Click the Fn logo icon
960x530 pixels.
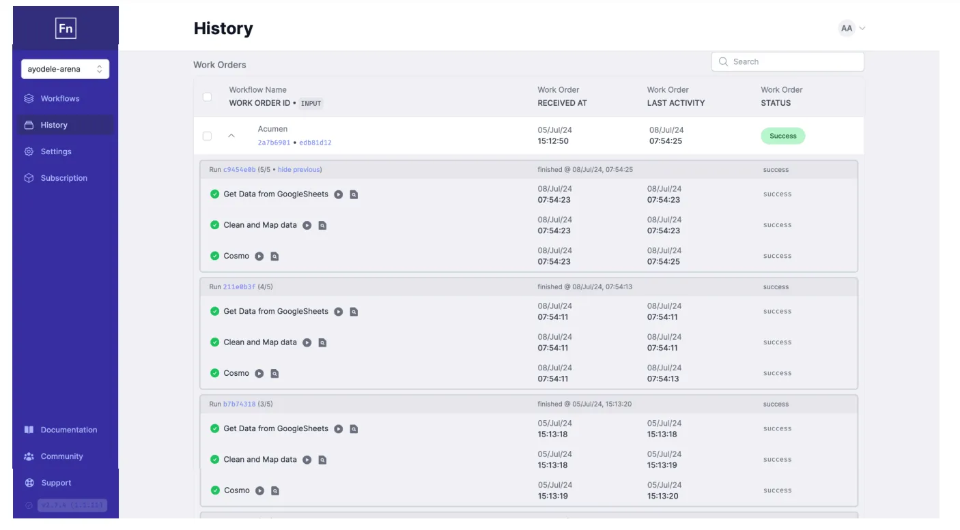[66, 28]
